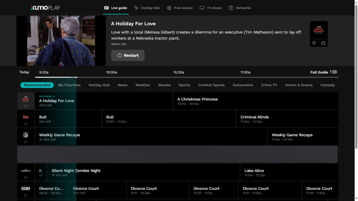Open the Live guide tab
Viewport: 358px width, 201px height.
115,8
